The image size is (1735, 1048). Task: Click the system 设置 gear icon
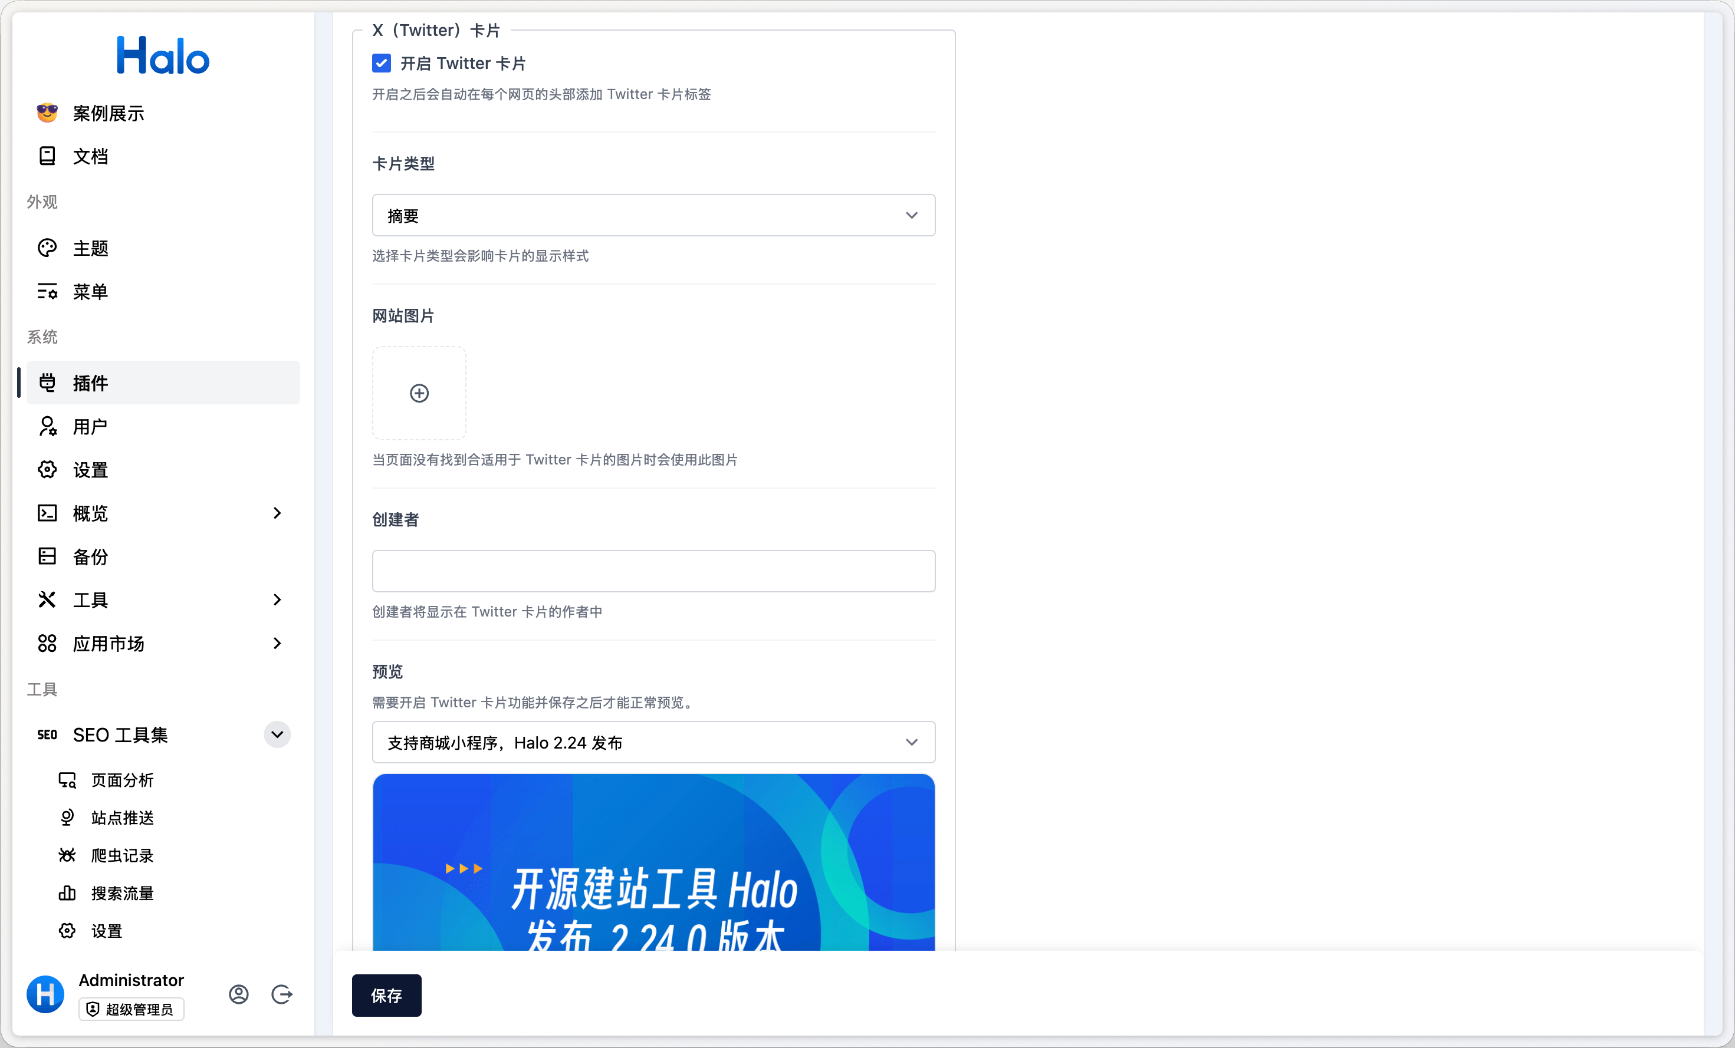point(47,469)
